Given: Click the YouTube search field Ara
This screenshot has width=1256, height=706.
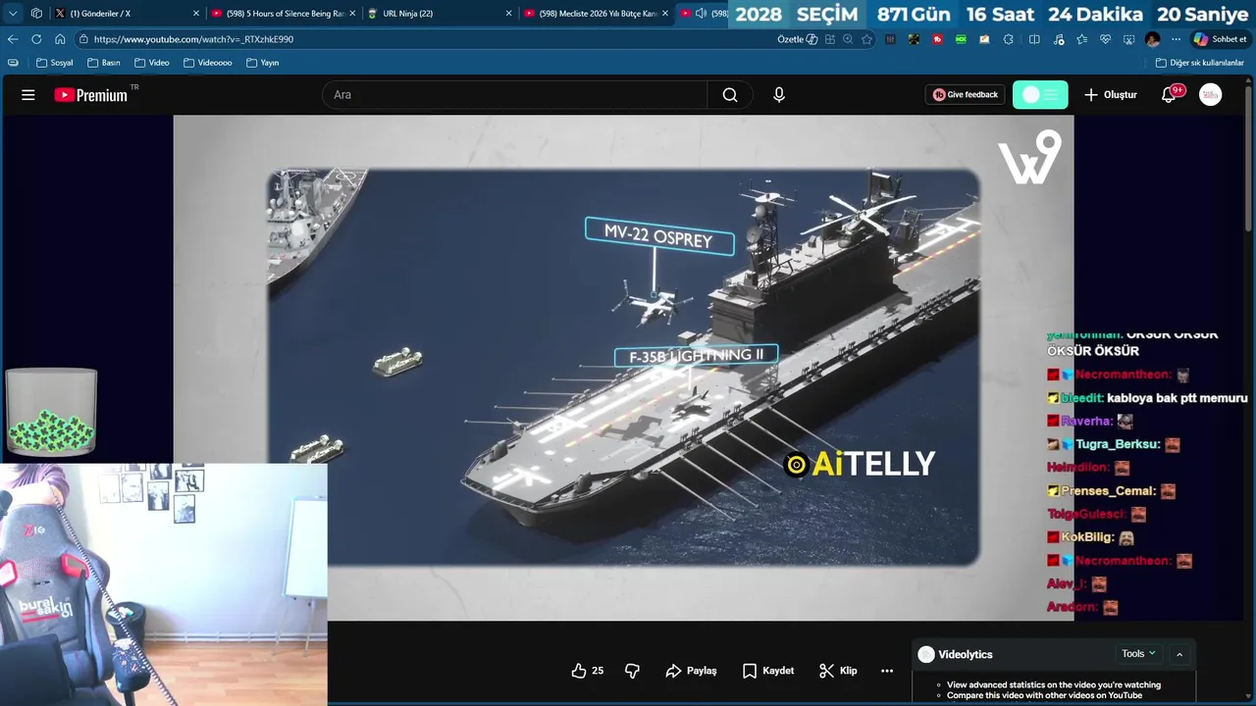Looking at the screenshot, I should (515, 95).
